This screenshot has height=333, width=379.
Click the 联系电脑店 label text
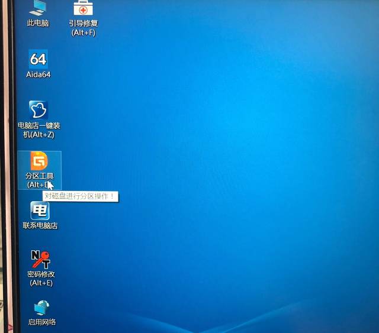[40, 226]
